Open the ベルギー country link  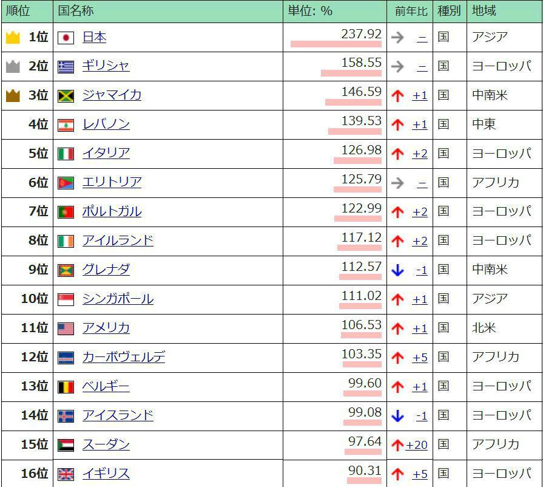click(x=106, y=386)
